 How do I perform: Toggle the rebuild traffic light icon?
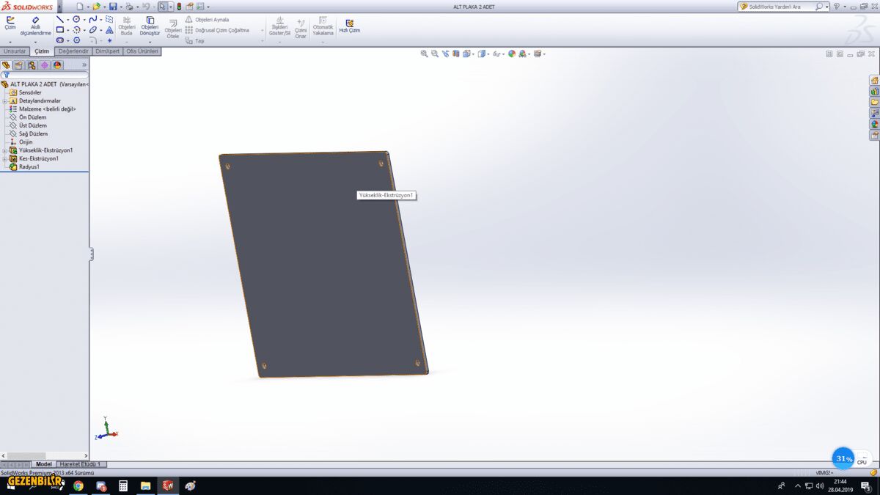(x=179, y=7)
